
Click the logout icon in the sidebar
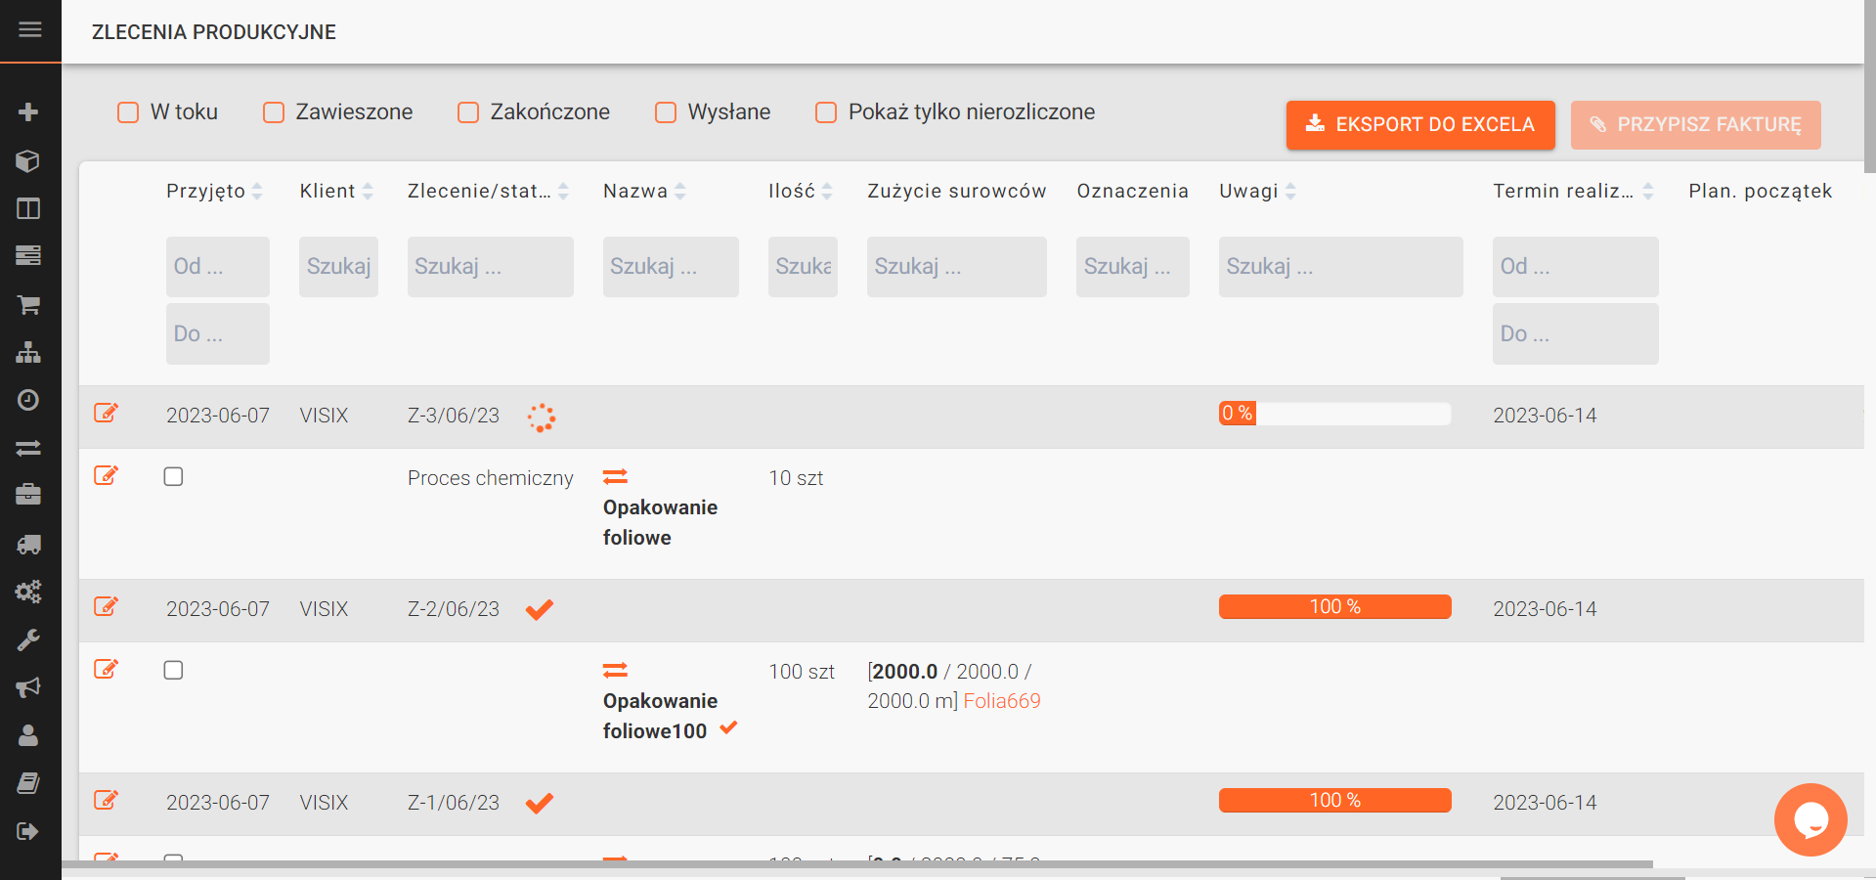pyautogui.click(x=28, y=831)
